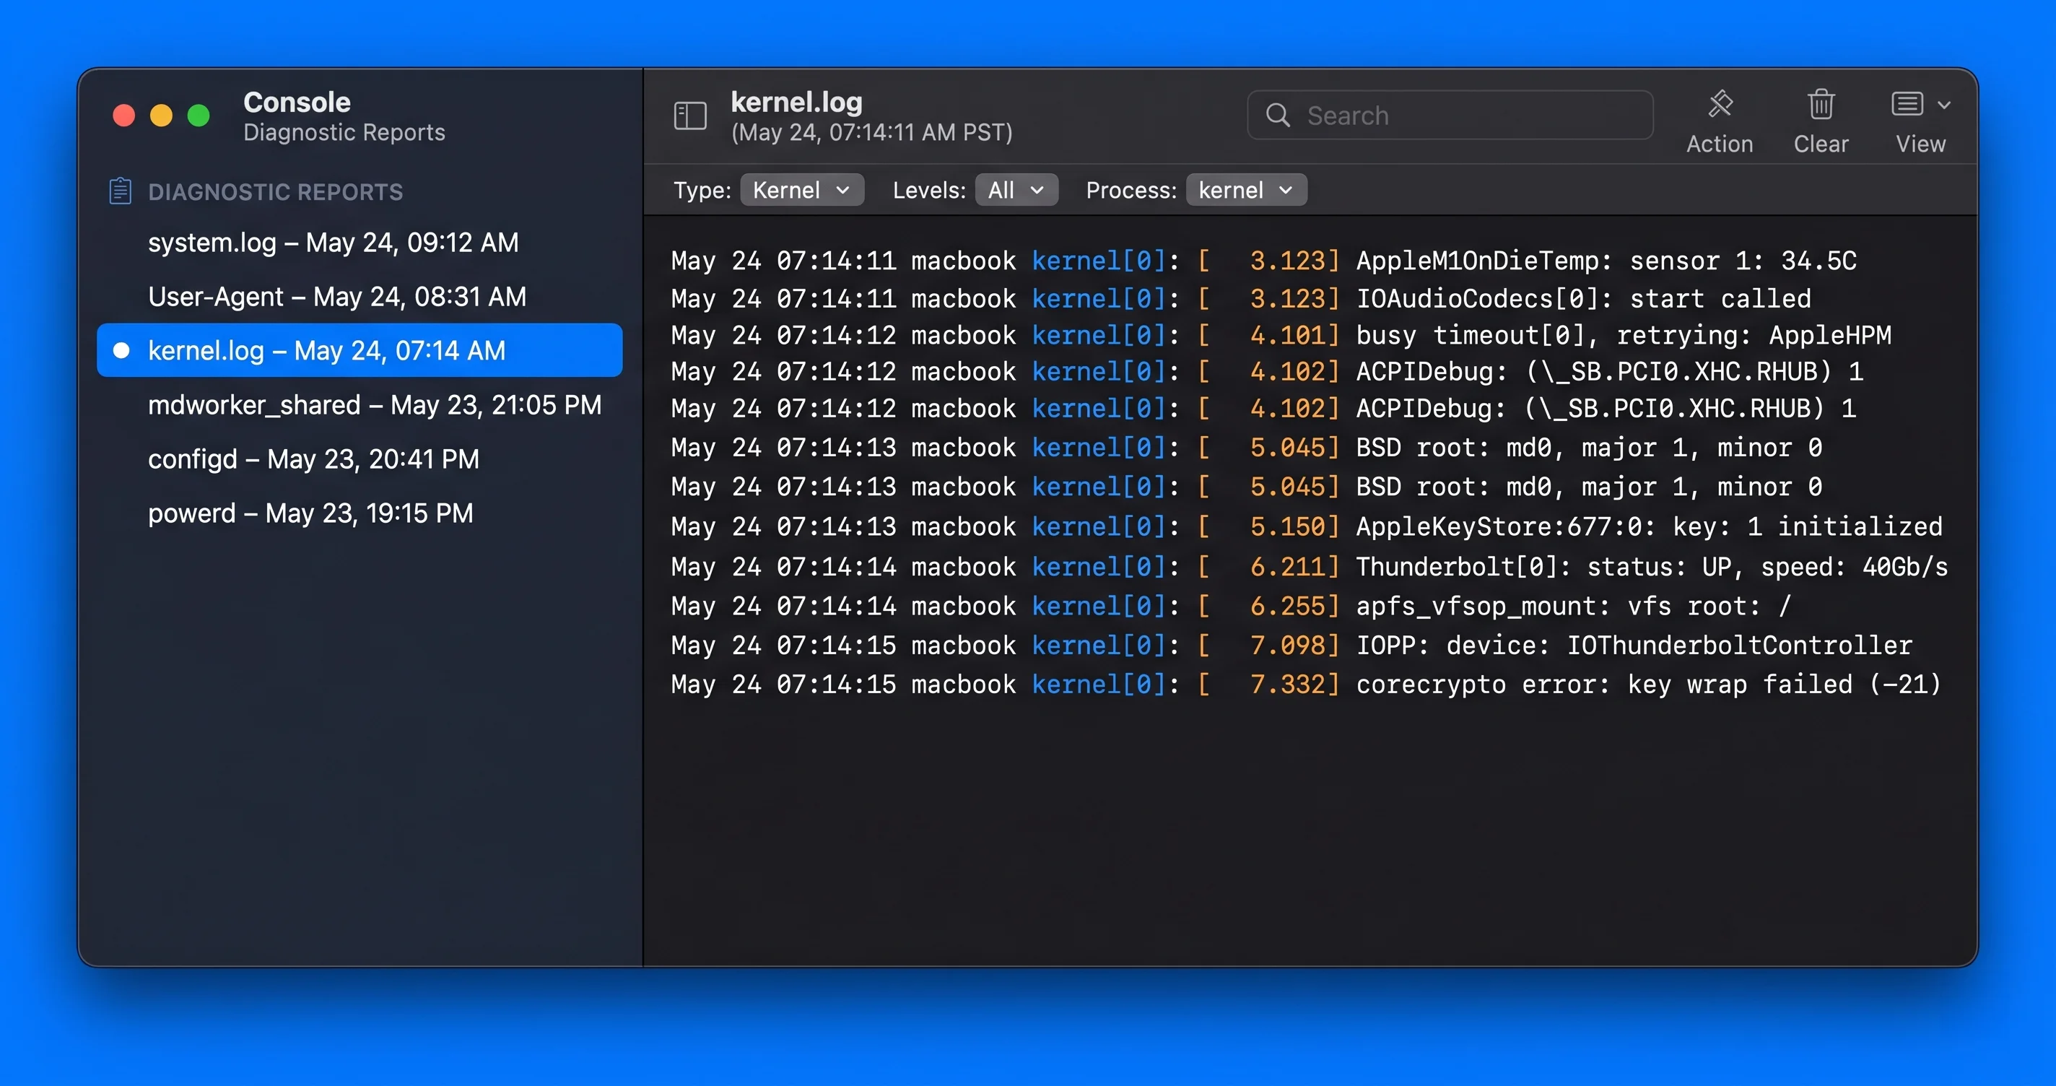Select mdworker_shared May 23 report
This screenshot has width=2056, height=1086.
360,405
